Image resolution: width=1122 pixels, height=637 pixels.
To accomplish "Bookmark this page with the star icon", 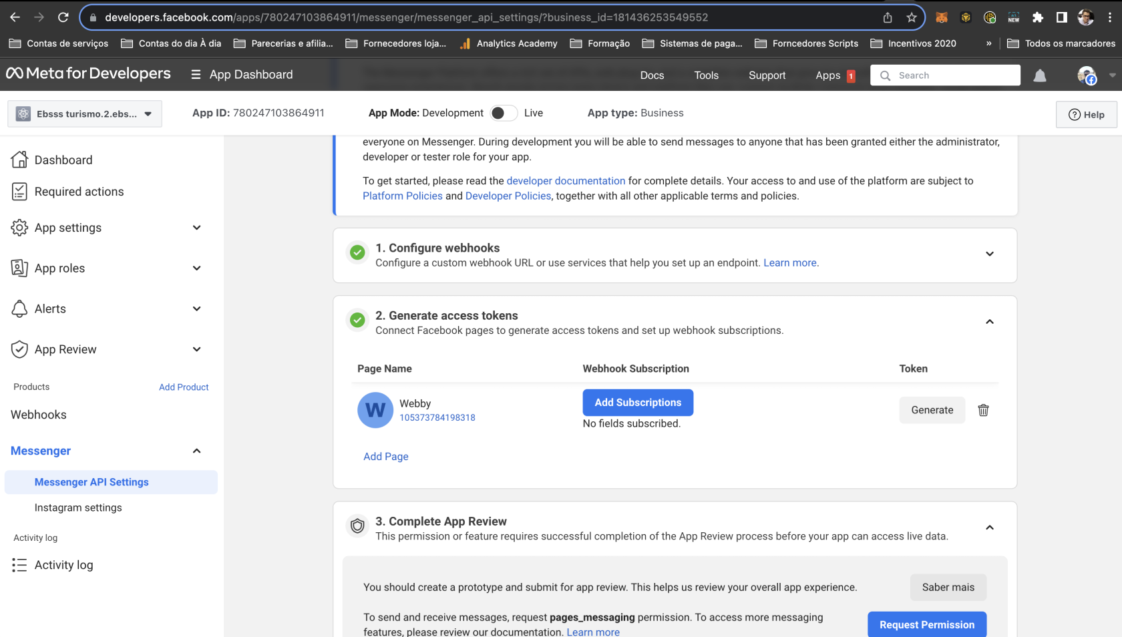I will click(911, 17).
